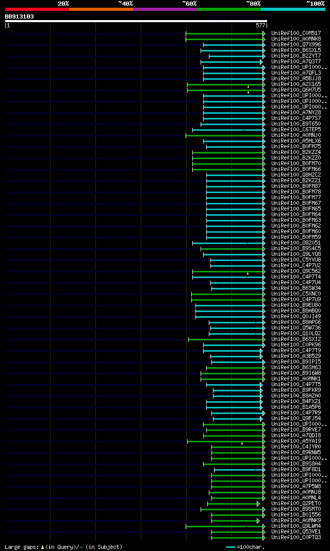
Task: Select the white BB913103 query sequence bar
Action: coord(136,21)
